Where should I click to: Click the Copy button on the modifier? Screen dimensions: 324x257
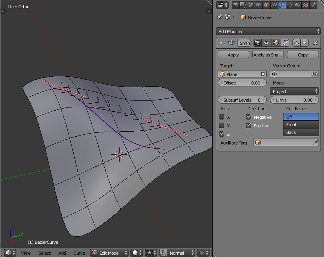pos(303,55)
